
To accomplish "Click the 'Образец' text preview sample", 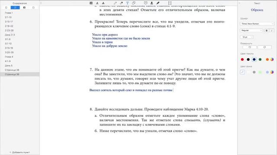I will click(x=257, y=10).
